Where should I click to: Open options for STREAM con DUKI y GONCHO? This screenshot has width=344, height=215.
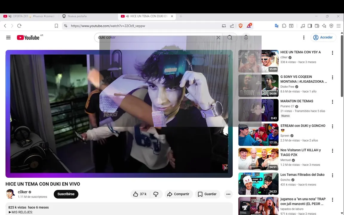pyautogui.click(x=332, y=126)
